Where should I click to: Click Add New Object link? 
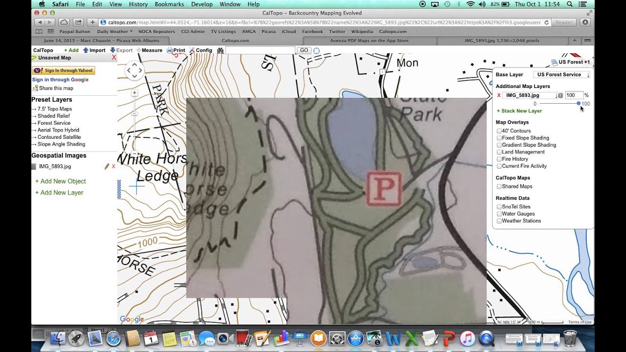[x=60, y=181]
